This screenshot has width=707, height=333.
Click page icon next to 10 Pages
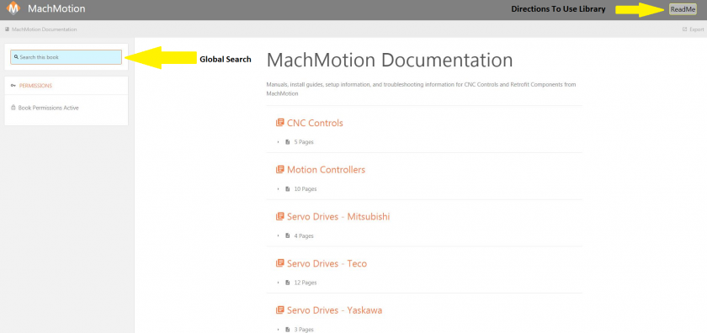point(288,189)
